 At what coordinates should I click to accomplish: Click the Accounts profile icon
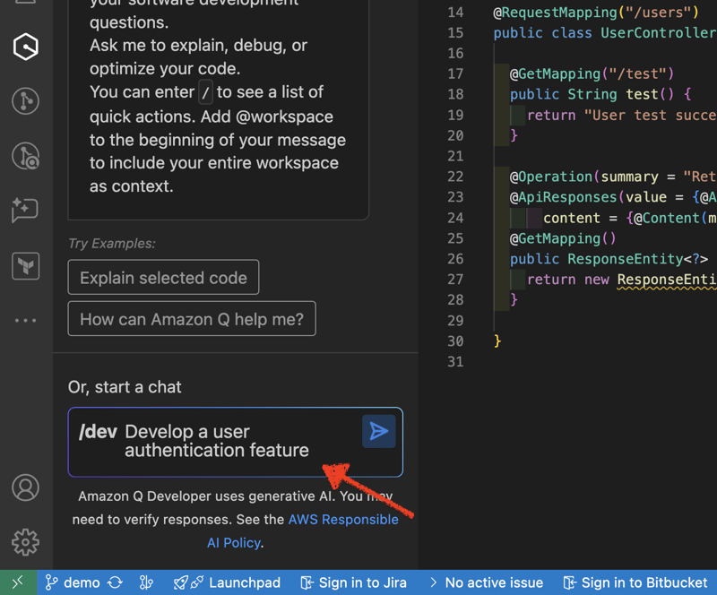25,488
